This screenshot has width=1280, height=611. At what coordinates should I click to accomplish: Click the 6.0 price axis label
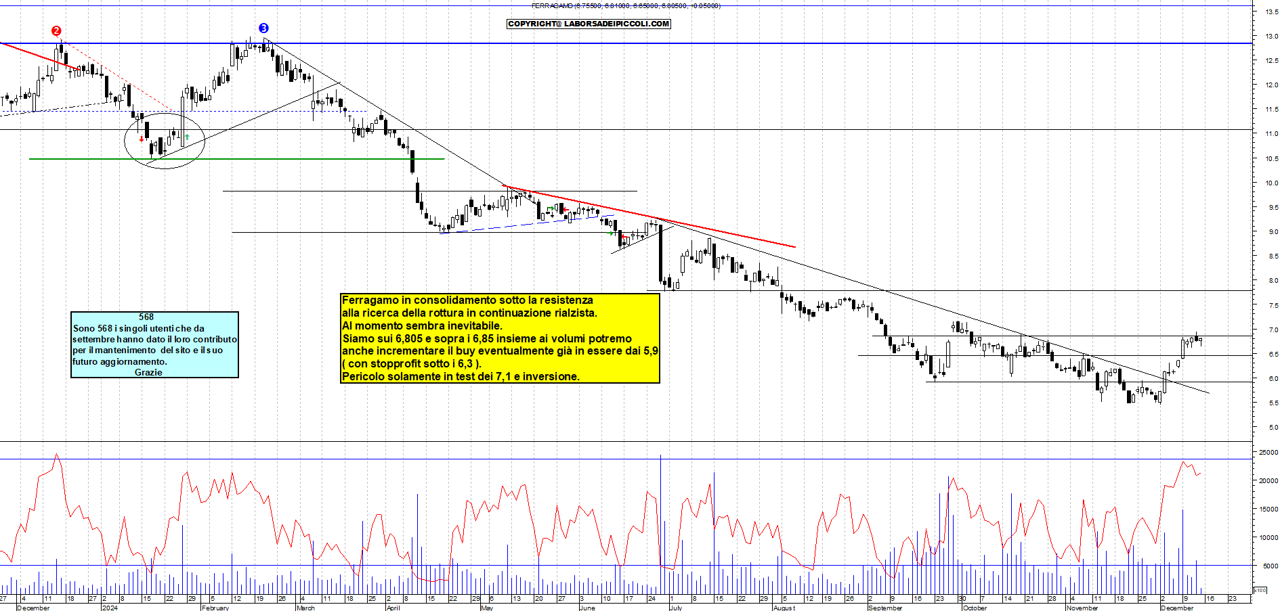click(1273, 378)
